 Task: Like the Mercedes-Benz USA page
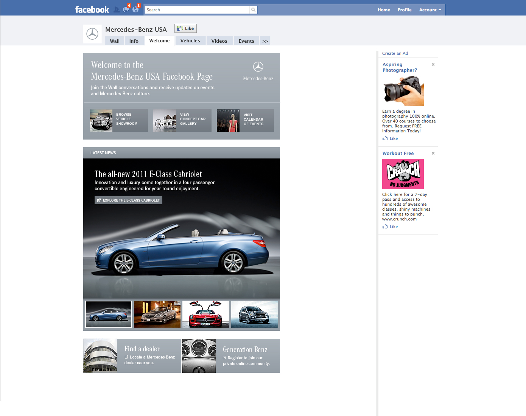(185, 28)
